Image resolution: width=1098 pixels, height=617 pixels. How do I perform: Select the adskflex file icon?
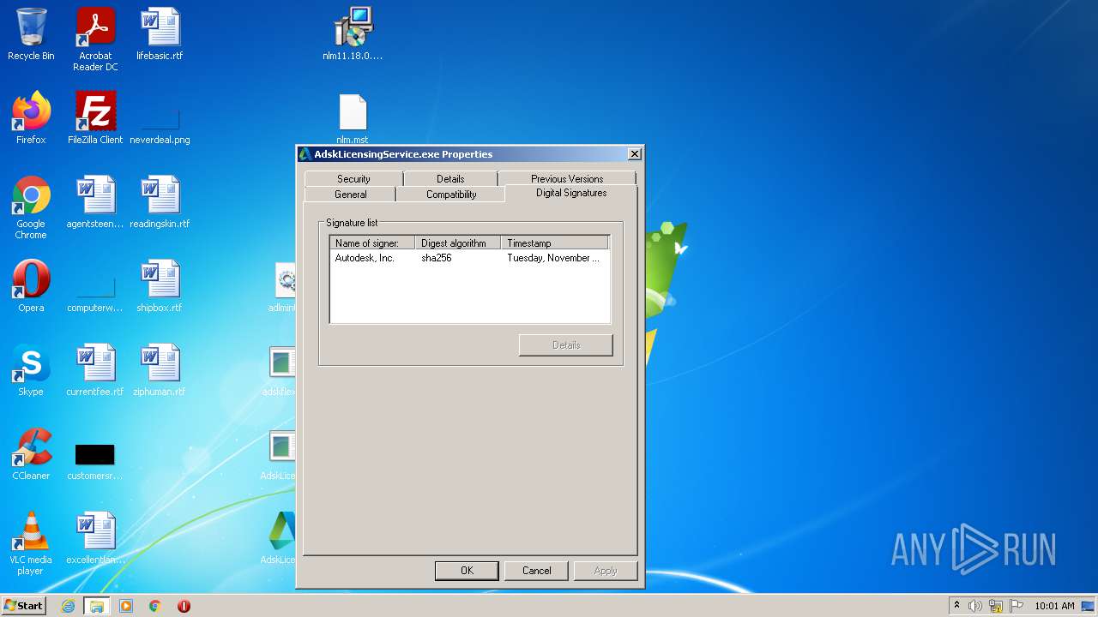(281, 370)
